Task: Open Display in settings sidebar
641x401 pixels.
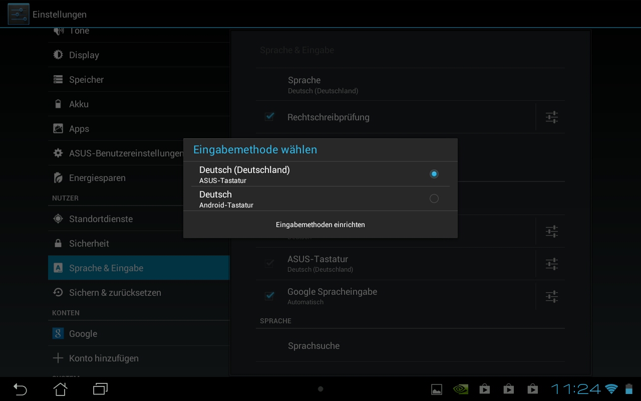Action: pos(84,55)
